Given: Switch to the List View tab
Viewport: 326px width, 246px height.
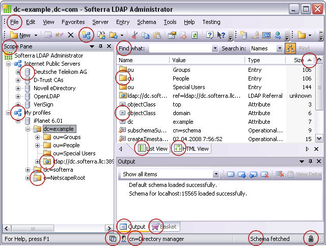Looking at the screenshot, I should coord(153,149).
